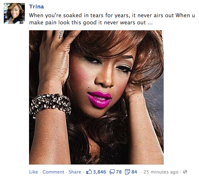Like the post using the Like link
The width and height of the screenshot is (199, 179).
click(34, 172)
